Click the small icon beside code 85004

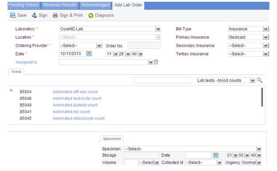coord(11,90)
